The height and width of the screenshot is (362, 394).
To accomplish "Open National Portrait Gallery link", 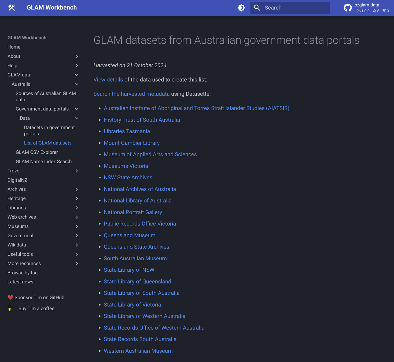I will pos(133,212).
